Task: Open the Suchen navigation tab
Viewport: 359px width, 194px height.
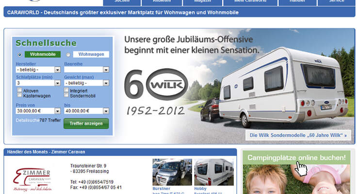Action: (122, 2)
